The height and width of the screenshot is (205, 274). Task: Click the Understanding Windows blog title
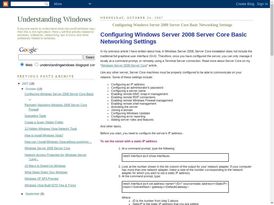click(x=54, y=19)
